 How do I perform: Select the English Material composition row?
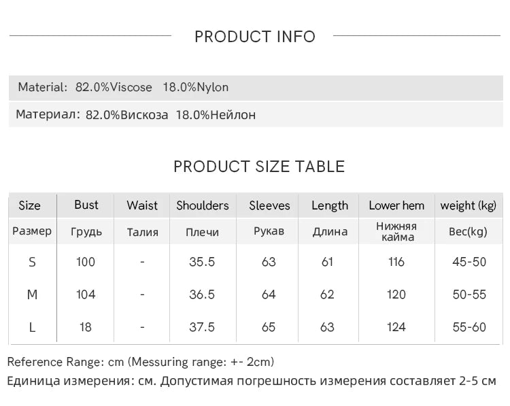[x=256, y=88]
